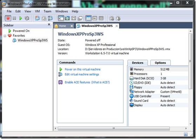The image size is (196, 139).
Task: Select the Network Adapter device
Action: click(x=158, y=92)
